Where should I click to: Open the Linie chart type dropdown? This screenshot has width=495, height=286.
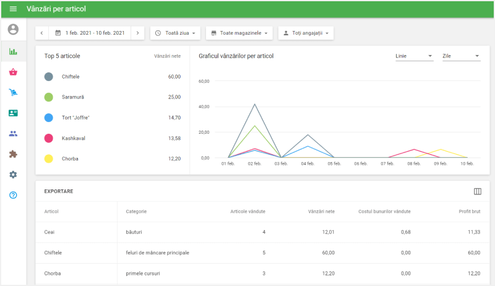tap(414, 56)
